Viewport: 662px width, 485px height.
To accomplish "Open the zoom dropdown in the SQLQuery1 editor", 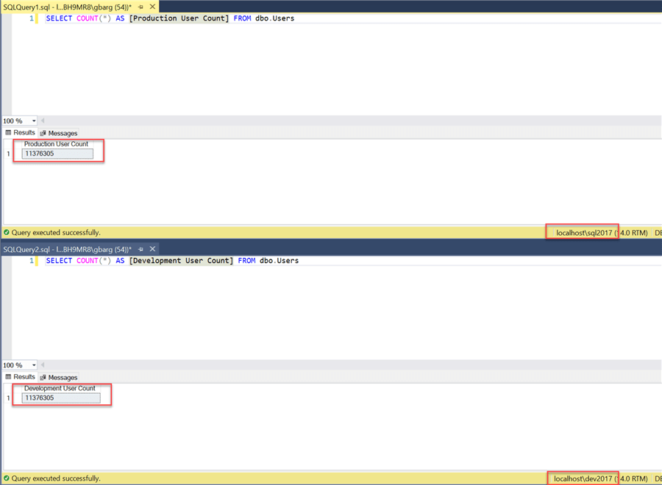I will pyautogui.click(x=34, y=121).
